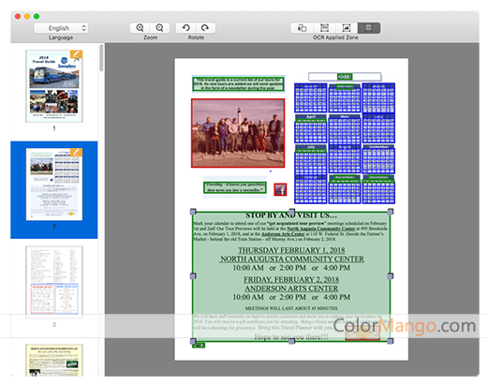Select the August calendar table zone

coord(345,158)
